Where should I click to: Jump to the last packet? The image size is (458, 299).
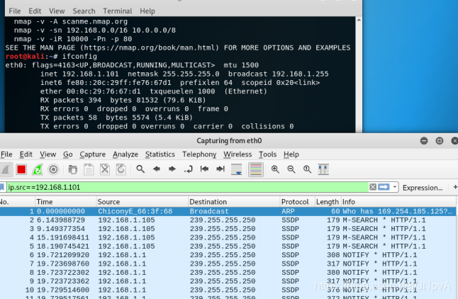220,169
